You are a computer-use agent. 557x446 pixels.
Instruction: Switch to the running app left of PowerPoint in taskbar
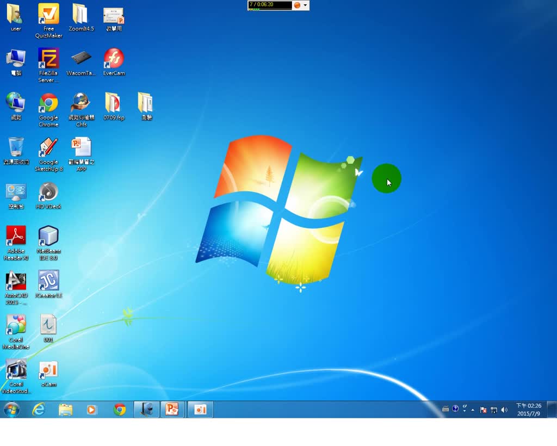pos(146,410)
